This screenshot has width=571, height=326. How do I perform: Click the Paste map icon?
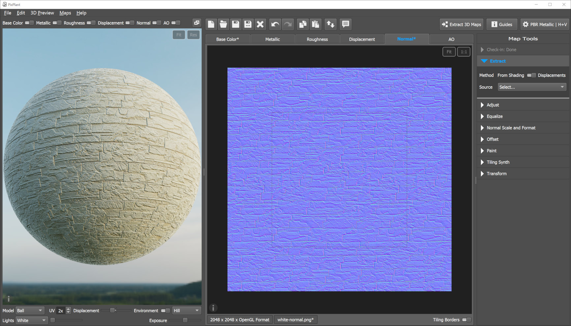316,24
